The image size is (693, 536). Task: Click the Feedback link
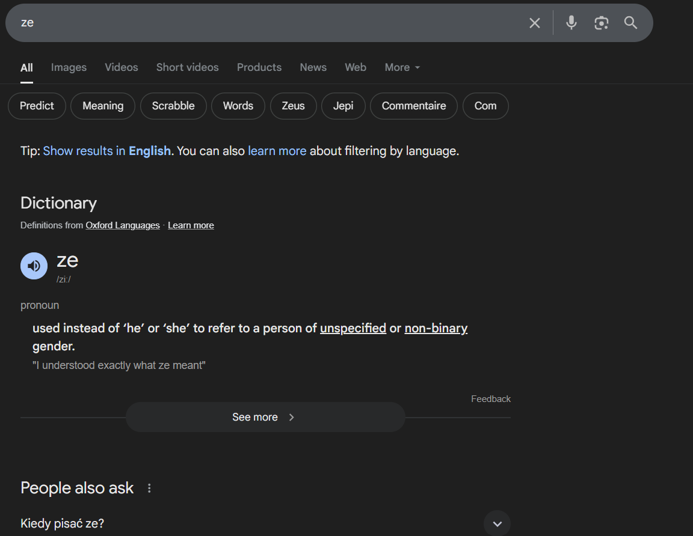pos(491,398)
